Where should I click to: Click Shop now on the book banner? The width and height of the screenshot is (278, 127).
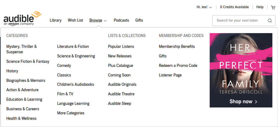coord(243,102)
